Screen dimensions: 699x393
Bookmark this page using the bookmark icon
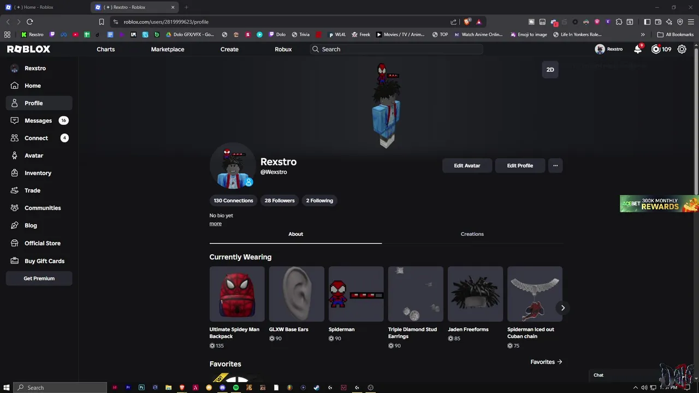point(101,22)
